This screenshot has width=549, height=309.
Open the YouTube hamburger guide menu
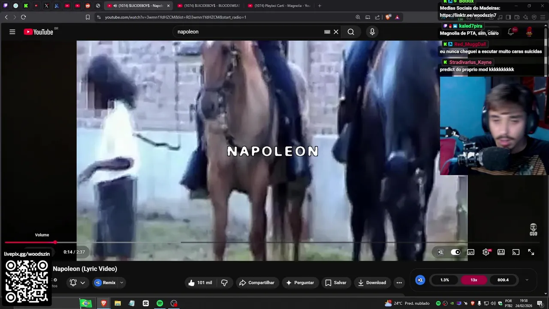click(12, 32)
